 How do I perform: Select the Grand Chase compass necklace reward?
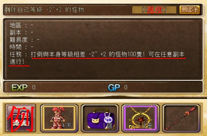[141, 118]
